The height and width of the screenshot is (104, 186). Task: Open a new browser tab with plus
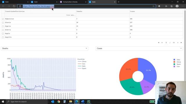(x=119, y=2)
